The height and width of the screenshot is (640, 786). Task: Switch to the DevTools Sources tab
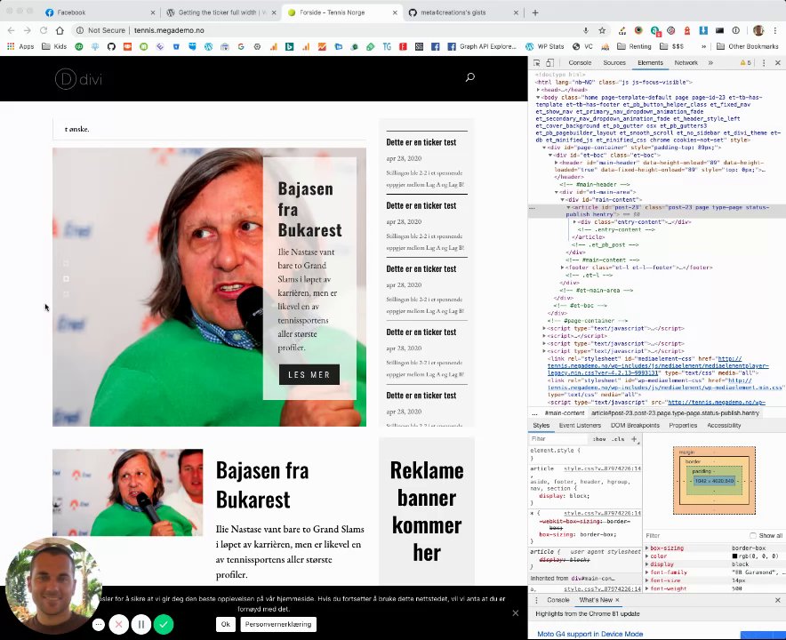tap(614, 62)
